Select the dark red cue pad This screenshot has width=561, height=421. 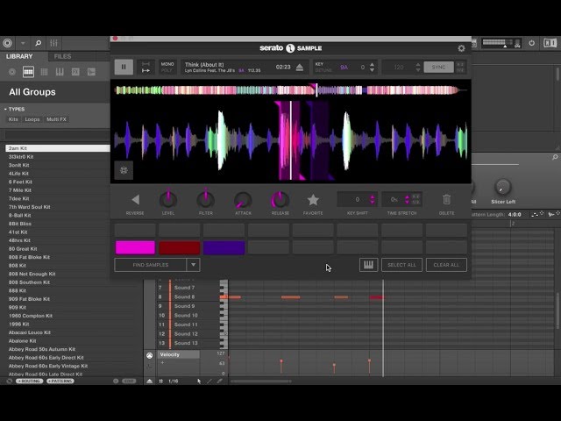[179, 247]
